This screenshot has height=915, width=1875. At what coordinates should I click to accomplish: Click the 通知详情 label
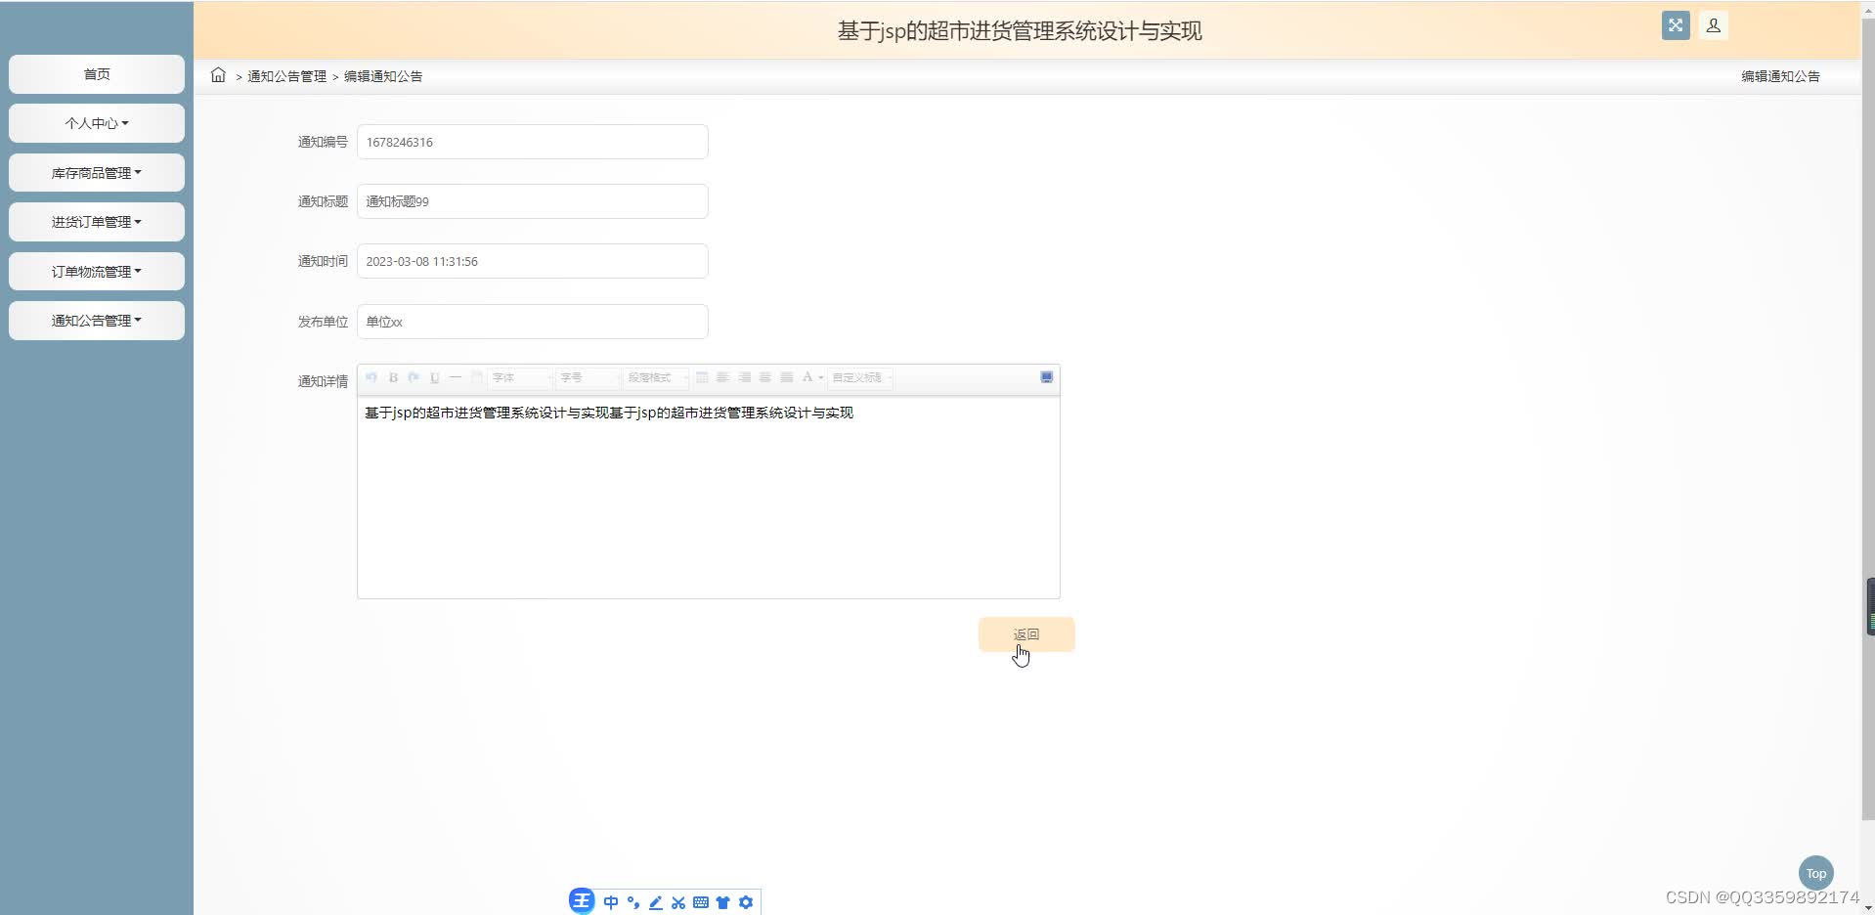323,381
